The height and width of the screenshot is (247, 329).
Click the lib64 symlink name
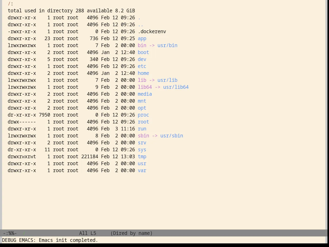click(x=145, y=87)
